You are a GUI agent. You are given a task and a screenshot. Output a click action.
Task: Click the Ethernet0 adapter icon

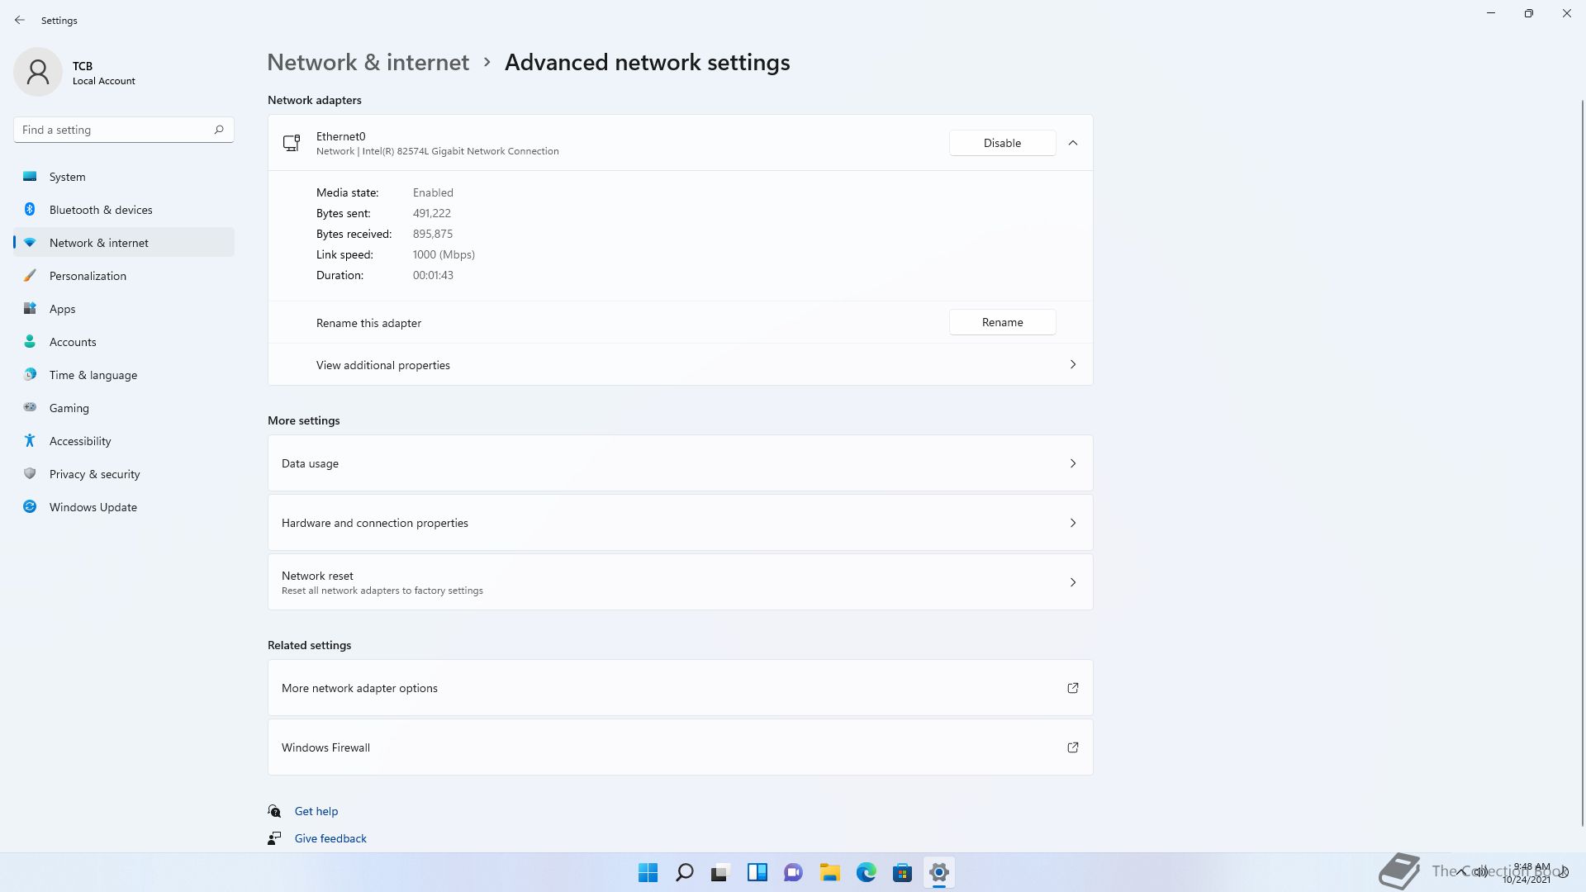click(292, 143)
